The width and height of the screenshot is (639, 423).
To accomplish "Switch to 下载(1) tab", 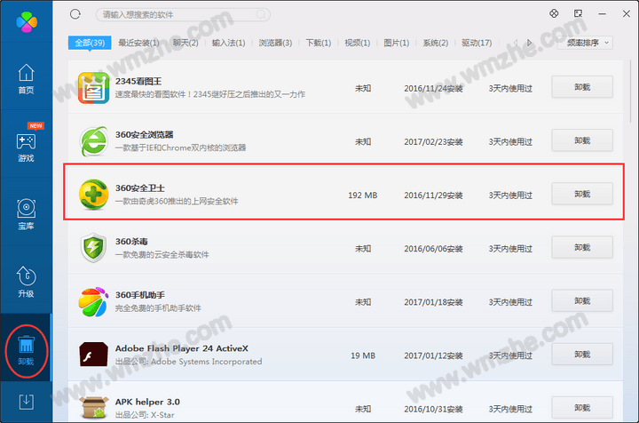I will click(319, 43).
